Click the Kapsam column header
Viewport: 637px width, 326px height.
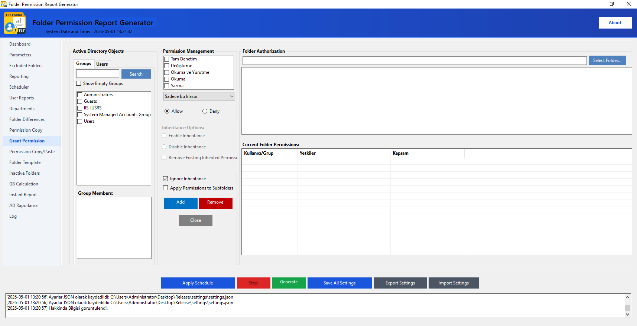pos(428,153)
